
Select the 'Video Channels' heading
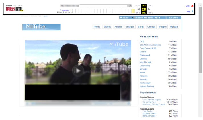pos(149,37)
